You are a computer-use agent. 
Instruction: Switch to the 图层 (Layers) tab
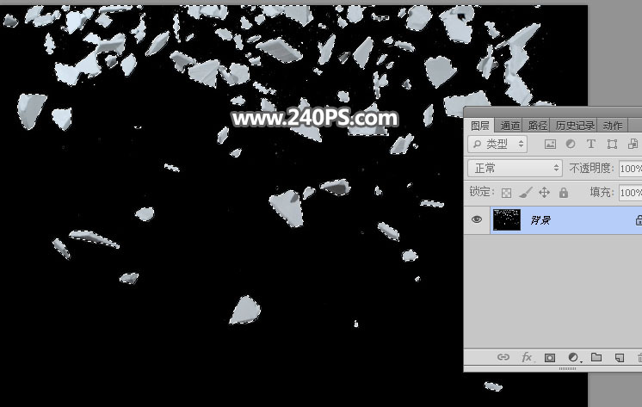480,126
